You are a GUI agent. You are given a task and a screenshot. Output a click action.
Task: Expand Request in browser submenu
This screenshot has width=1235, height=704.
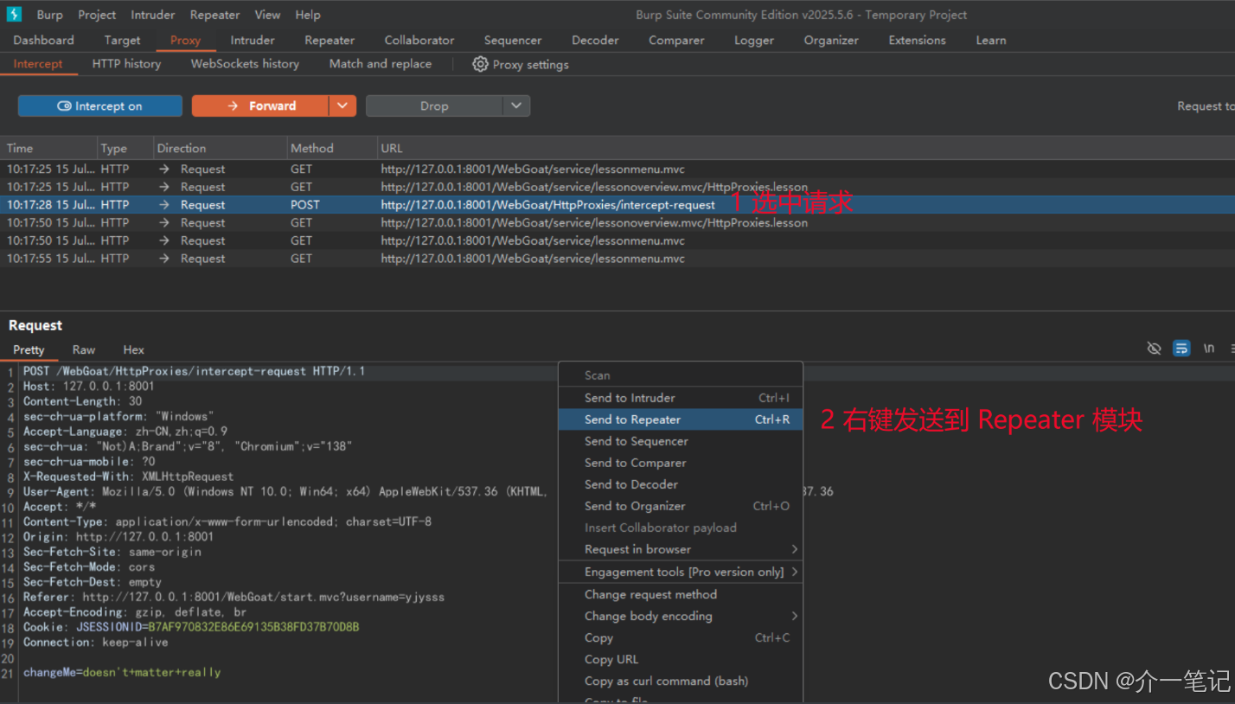(681, 549)
